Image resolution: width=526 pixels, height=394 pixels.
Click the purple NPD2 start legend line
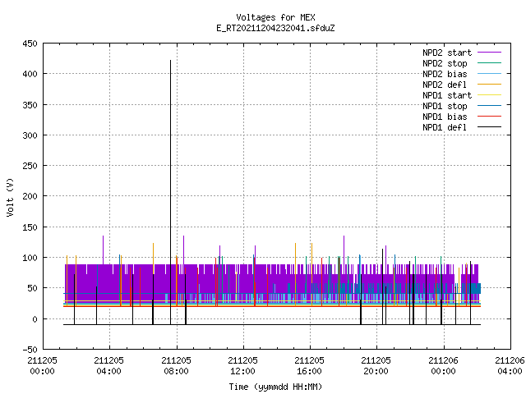(490, 53)
